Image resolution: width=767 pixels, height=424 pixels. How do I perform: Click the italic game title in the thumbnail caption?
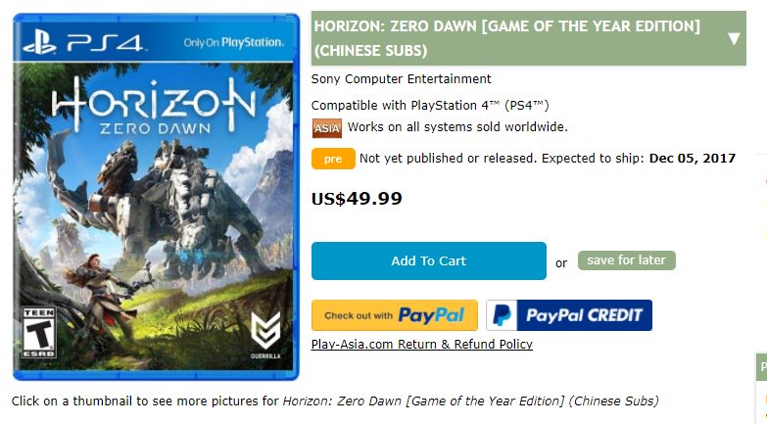click(x=470, y=400)
